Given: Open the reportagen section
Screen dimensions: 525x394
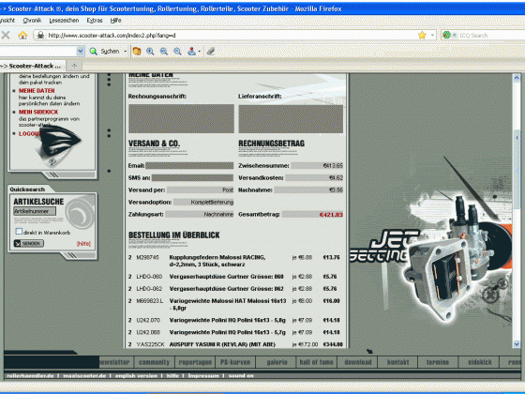Looking at the screenshot, I should [195, 362].
